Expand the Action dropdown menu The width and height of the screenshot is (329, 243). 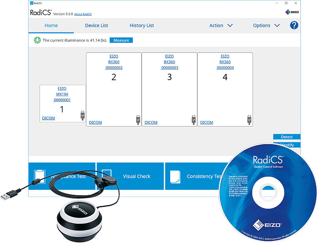click(221, 25)
